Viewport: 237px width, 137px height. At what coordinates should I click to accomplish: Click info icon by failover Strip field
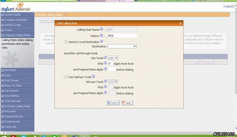(x=105, y=87)
